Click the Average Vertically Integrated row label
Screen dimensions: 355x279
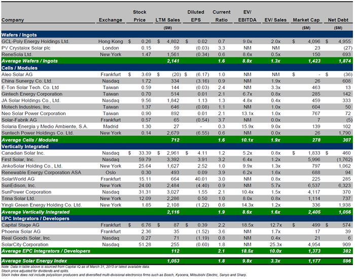coord(35,212)
